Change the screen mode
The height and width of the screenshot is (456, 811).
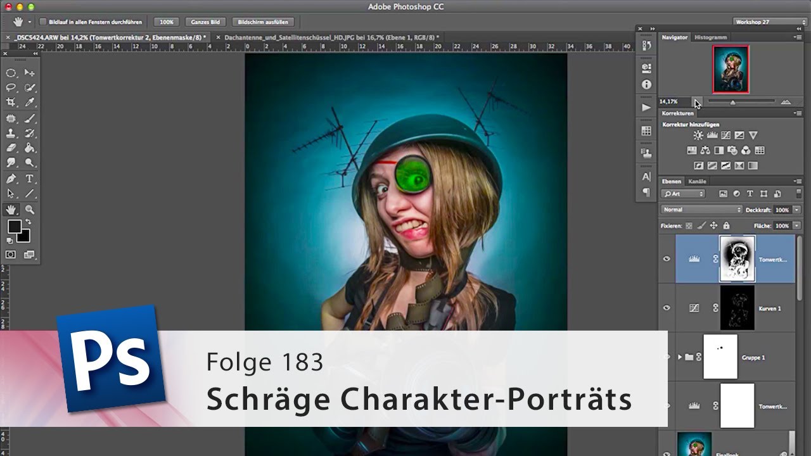coord(29,255)
